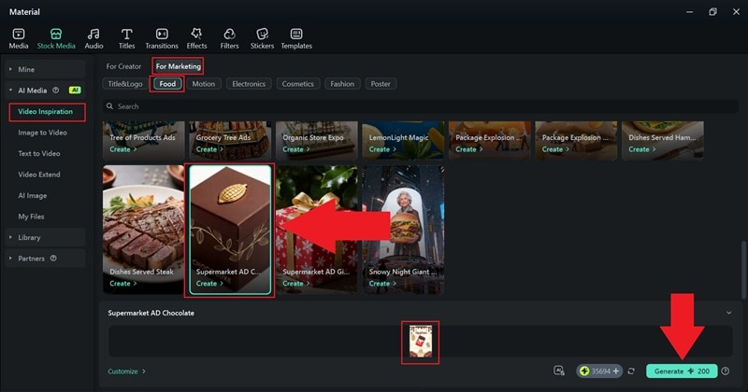Expand the Partners section
This screenshot has height=392, width=748.
pos(10,259)
